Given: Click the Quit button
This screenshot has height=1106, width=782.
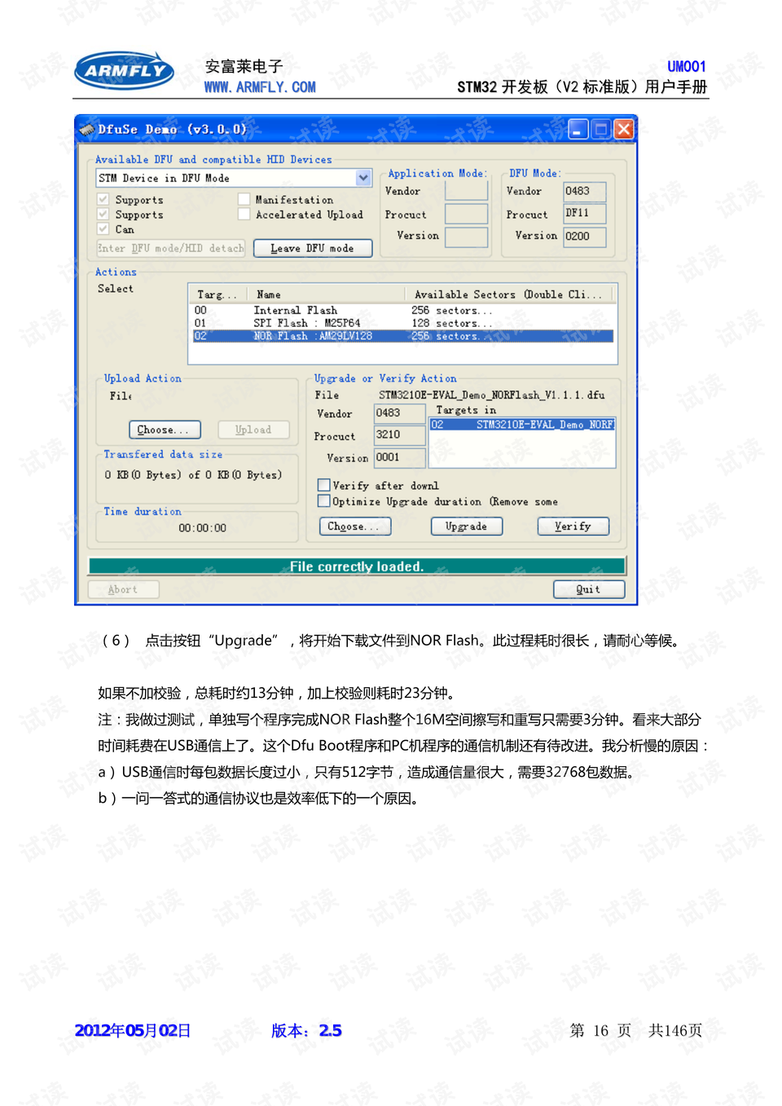Looking at the screenshot, I should pyautogui.click(x=589, y=589).
